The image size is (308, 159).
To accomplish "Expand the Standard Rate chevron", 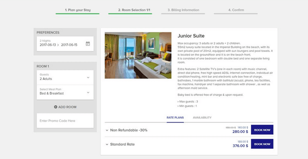I will 107,144.
